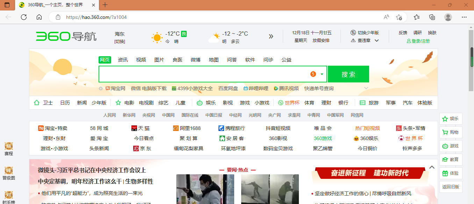The height and width of the screenshot is (204, 474).
Task: Switch to the 微博 search tab
Action: pos(195,60)
